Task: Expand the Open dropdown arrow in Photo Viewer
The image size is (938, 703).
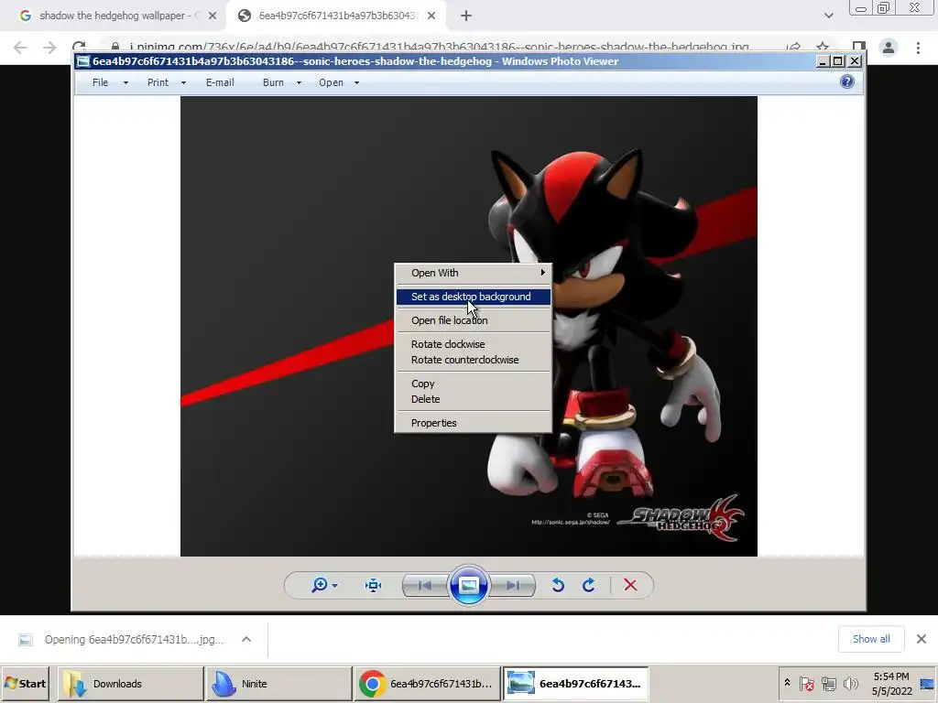Action: [x=356, y=83]
